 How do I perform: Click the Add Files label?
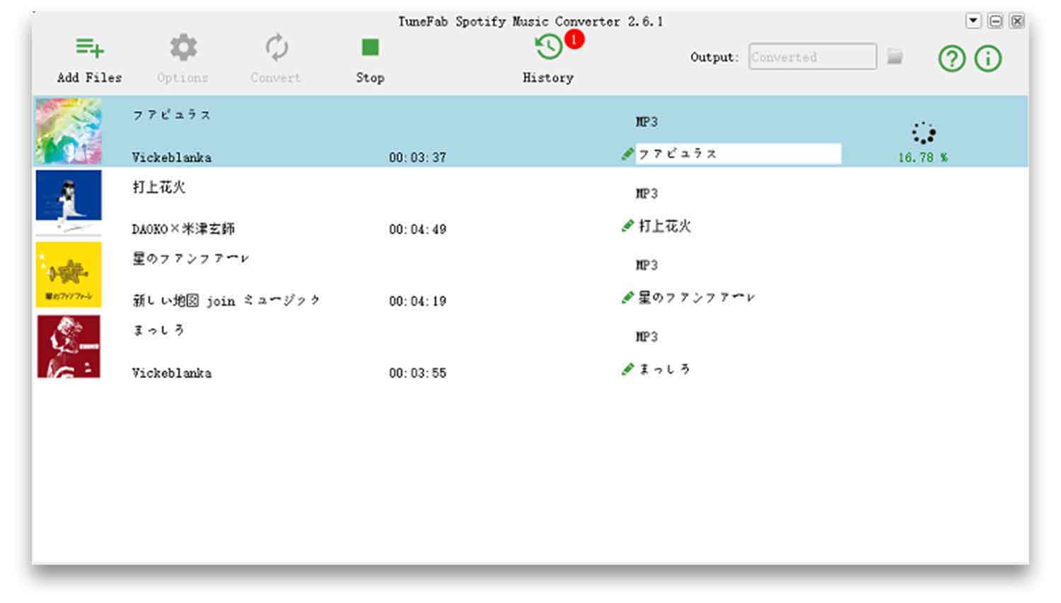(90, 77)
